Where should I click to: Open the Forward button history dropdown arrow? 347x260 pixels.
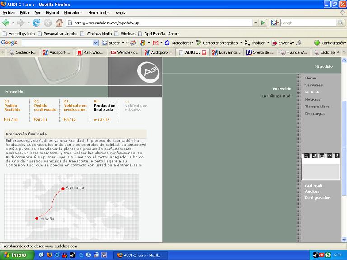28,23
